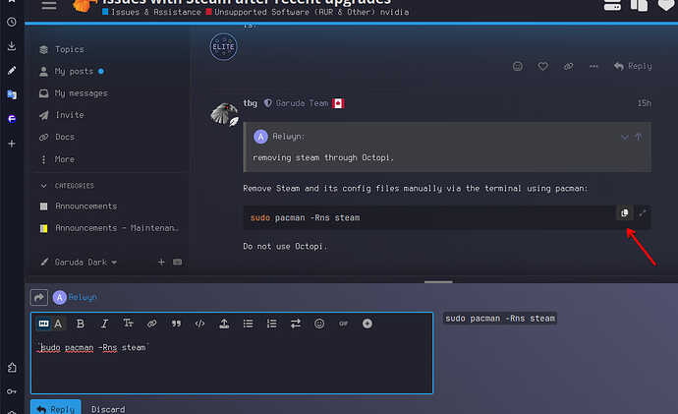The image size is (678, 414).
Task: Expand the code block to fullscreen
Action: (643, 213)
